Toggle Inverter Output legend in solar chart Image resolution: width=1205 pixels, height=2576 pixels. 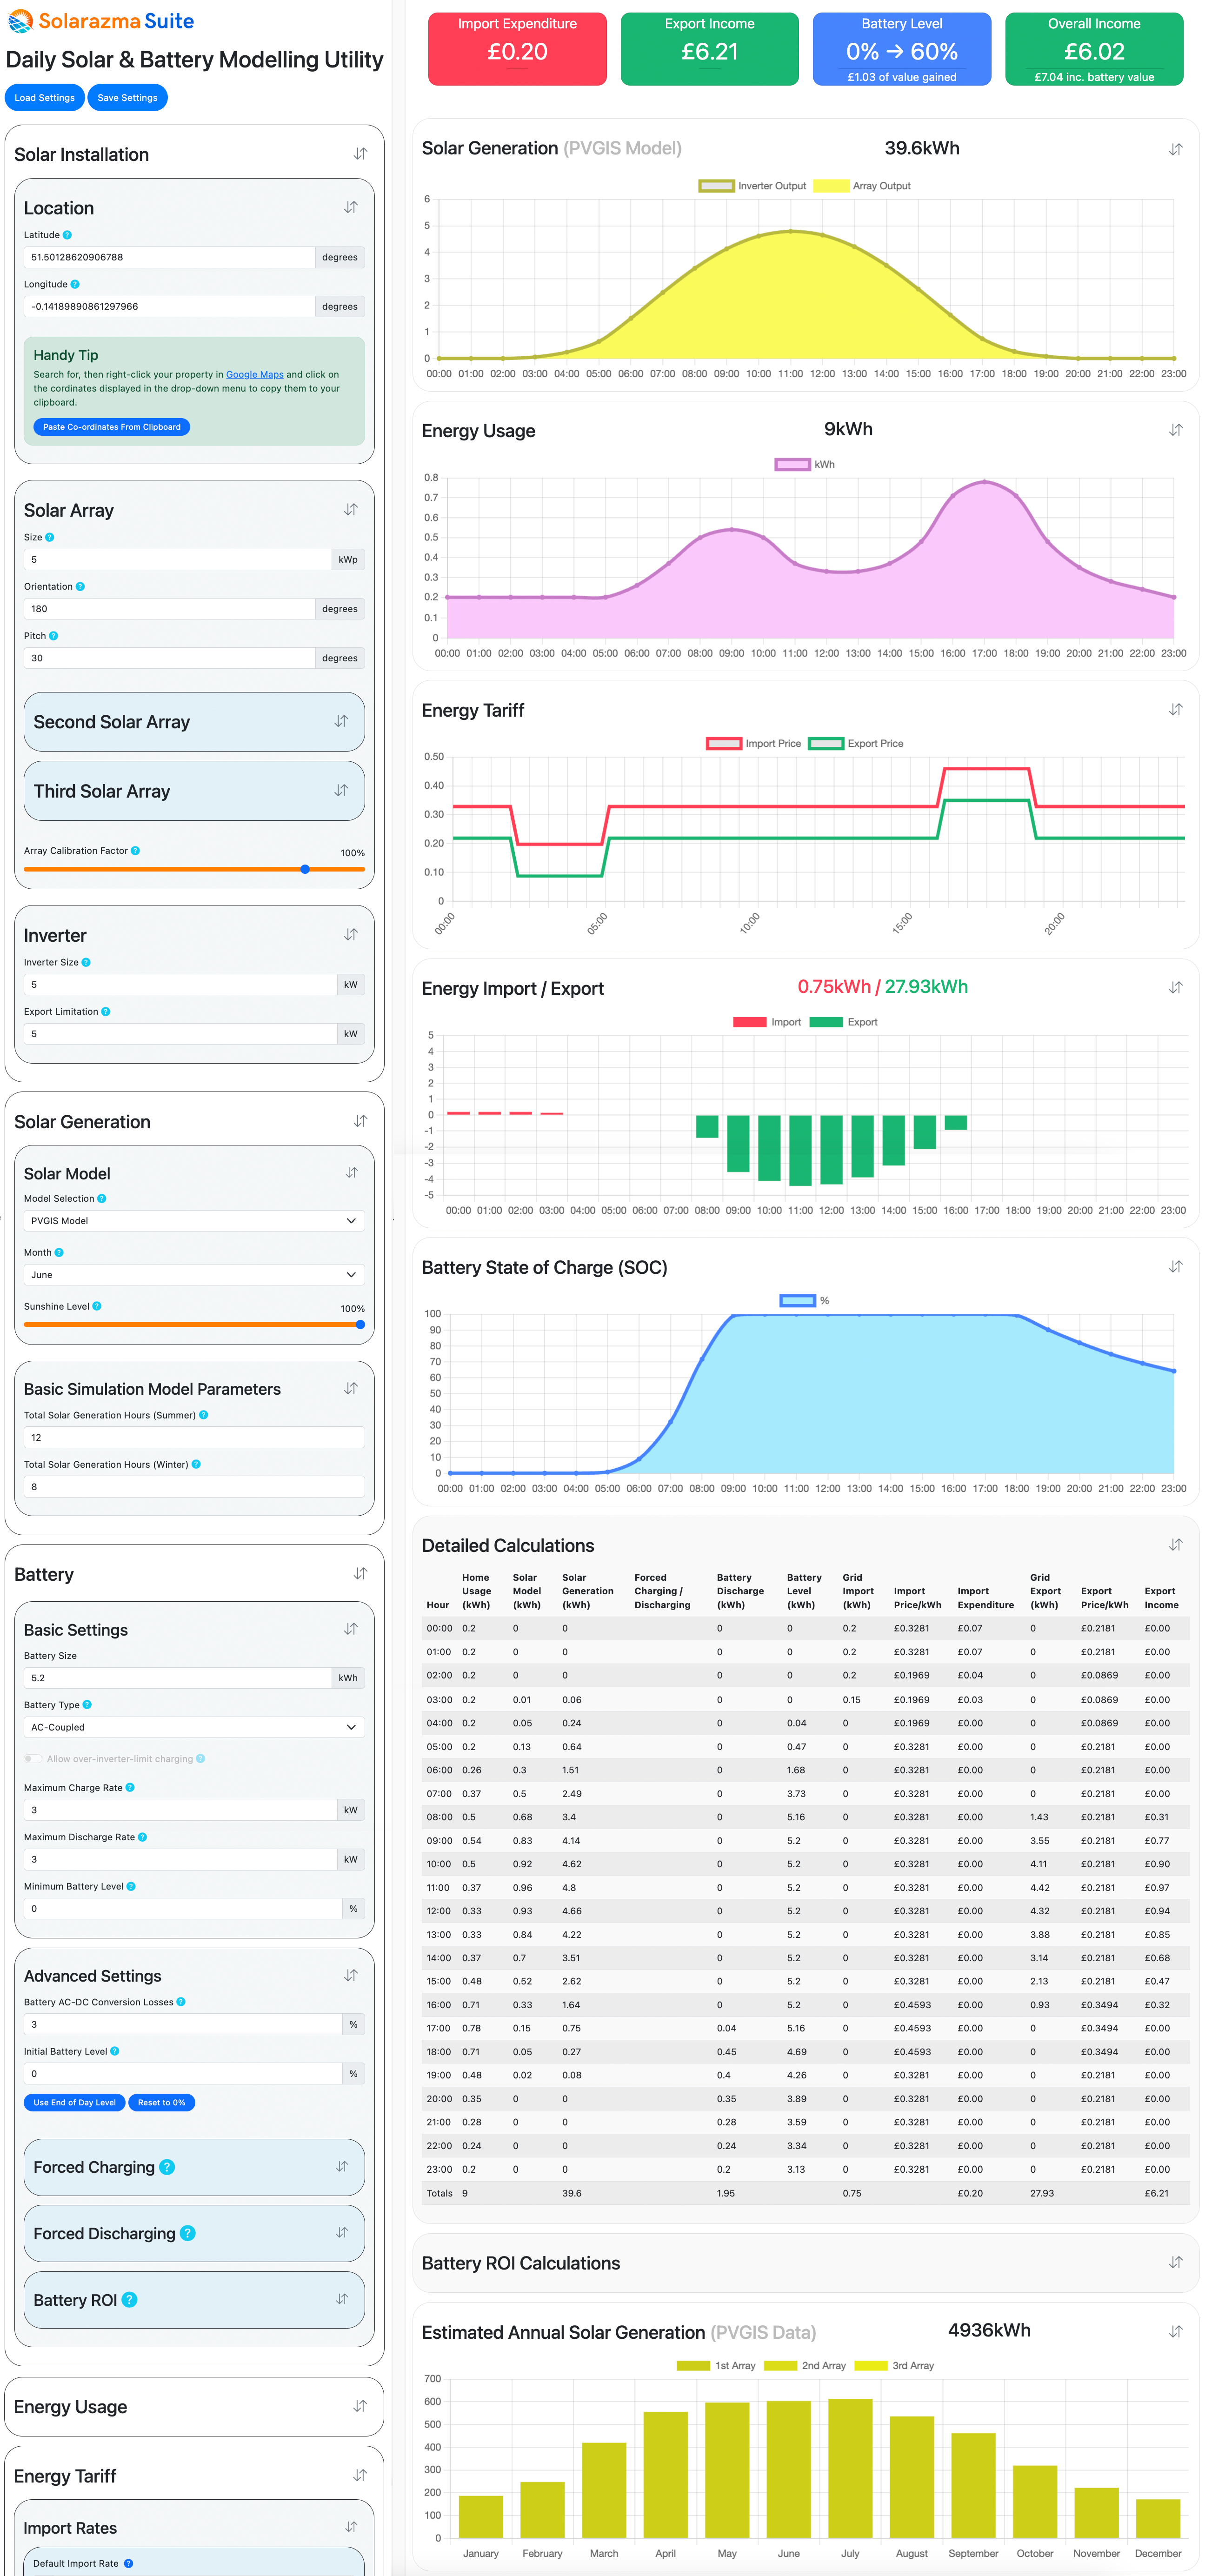coord(752,186)
